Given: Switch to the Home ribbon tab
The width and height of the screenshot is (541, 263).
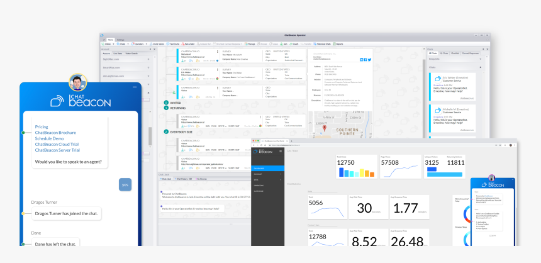Looking at the screenshot, I should click(111, 40).
